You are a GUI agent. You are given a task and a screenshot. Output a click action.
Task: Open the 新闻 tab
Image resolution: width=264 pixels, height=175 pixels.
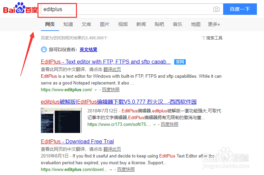(141, 24)
